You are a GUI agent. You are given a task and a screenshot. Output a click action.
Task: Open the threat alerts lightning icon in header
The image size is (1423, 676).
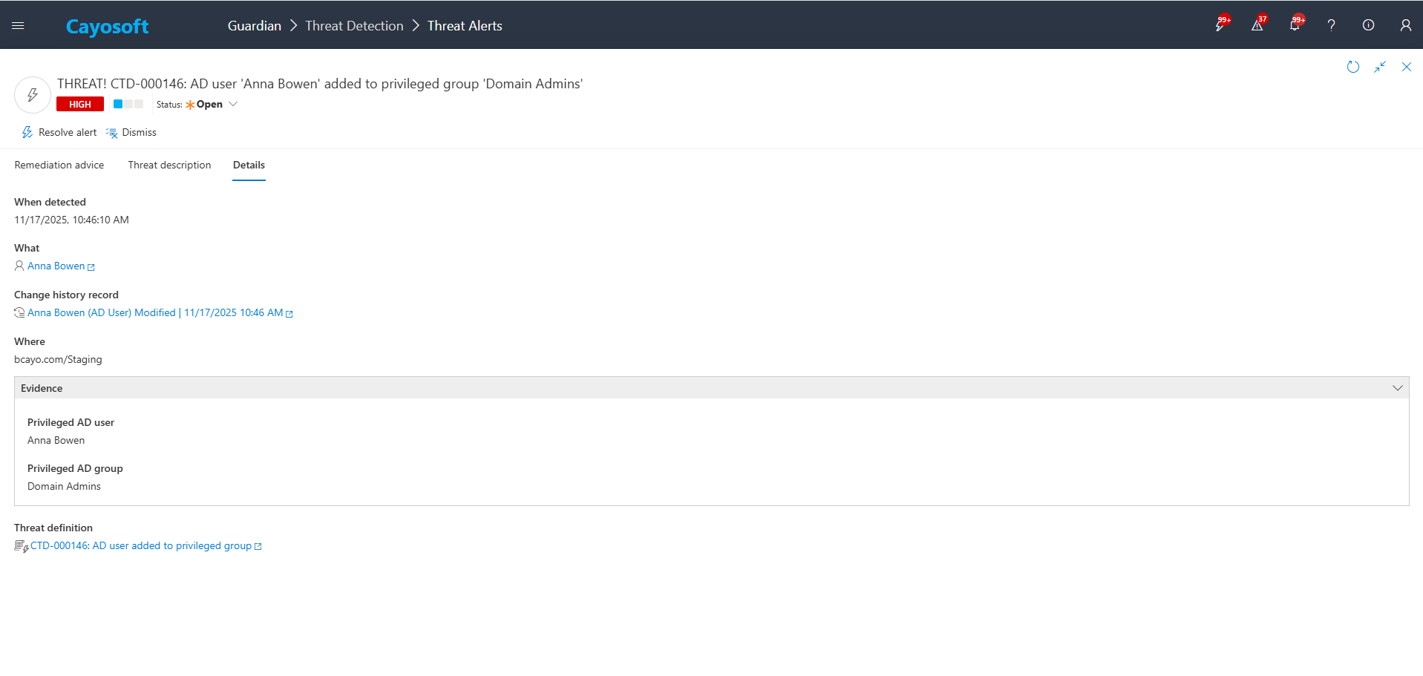pyautogui.click(x=1220, y=25)
